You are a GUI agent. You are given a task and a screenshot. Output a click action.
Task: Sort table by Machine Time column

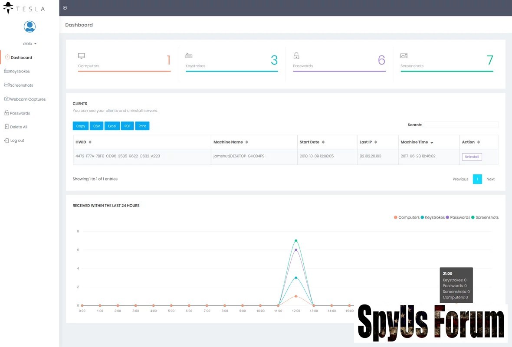(417, 142)
